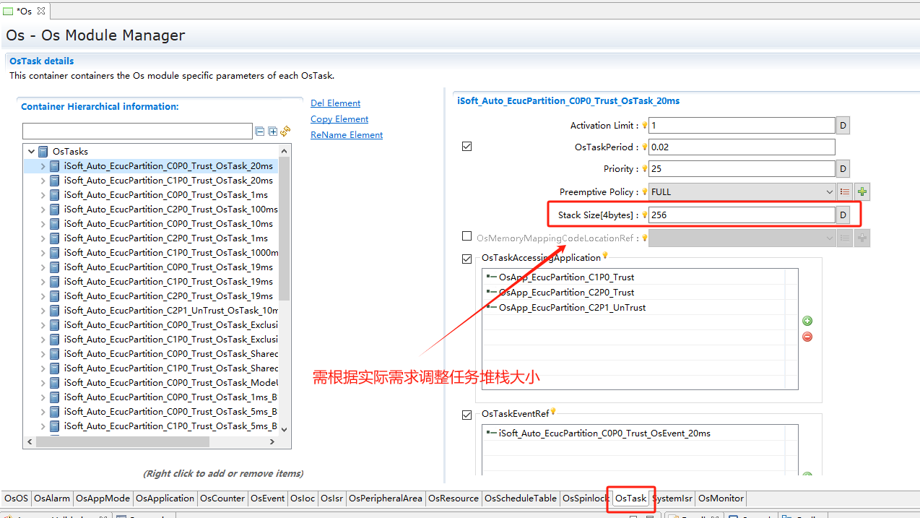Viewport: 920px width, 518px height.
Task: Expand the C1P0_Trust_OsTask_20ms tree node
Action: 43,181
